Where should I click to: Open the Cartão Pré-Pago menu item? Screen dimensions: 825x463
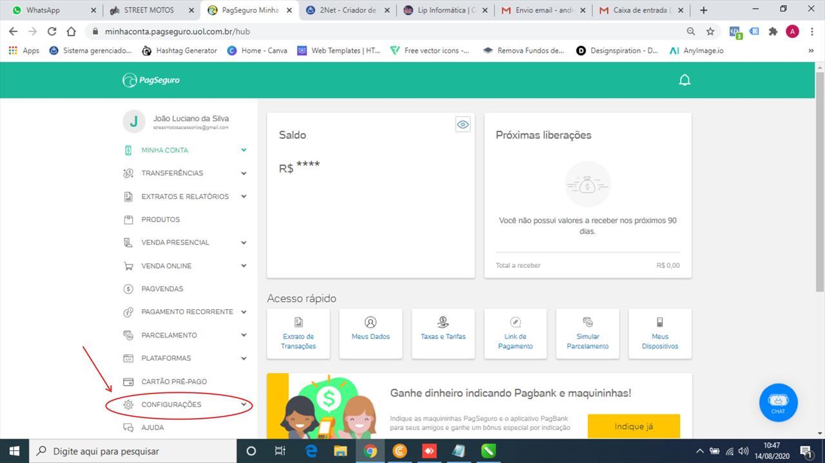[174, 381]
